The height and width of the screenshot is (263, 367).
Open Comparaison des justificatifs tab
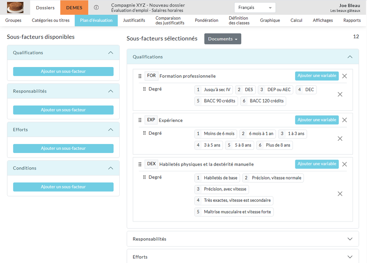click(170, 20)
